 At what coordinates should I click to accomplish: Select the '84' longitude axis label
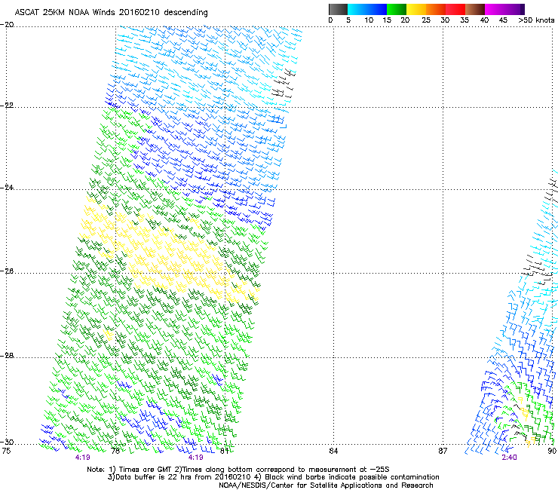(333, 451)
